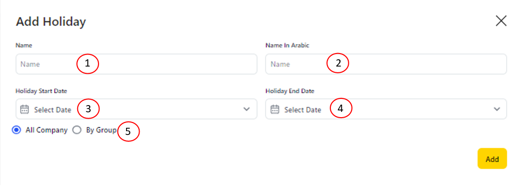Click the red circled number 1 marker
The image size is (524, 189).
coord(87,64)
